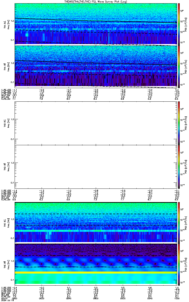Click the PSD [nT²/Hz] label beside THE B∥
Viewport: 189px width, 302px height.
pos(185,265)
